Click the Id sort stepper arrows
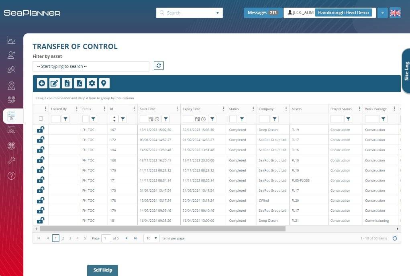The image size is (410, 276). click(114, 119)
